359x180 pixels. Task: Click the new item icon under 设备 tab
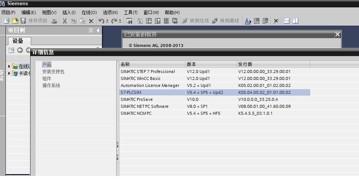click(x=11, y=50)
